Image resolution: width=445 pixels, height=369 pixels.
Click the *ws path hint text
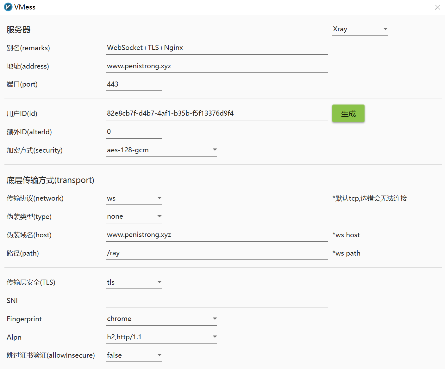click(x=346, y=253)
